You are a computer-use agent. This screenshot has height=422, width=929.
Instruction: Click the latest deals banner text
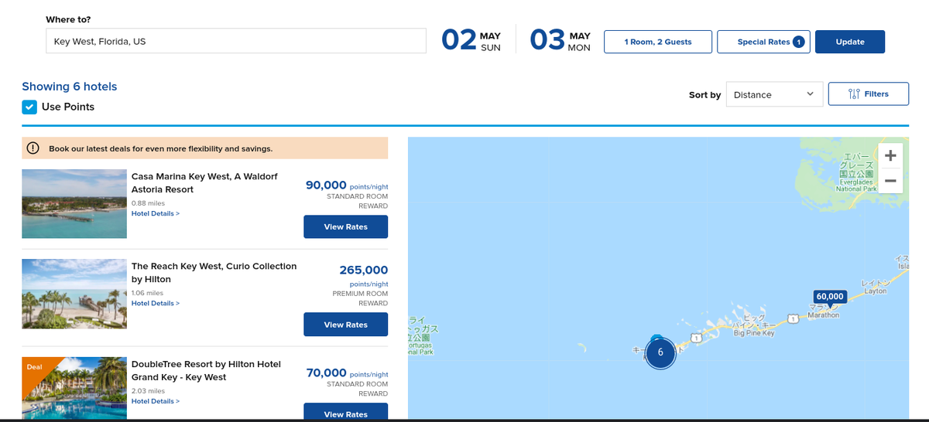point(160,148)
